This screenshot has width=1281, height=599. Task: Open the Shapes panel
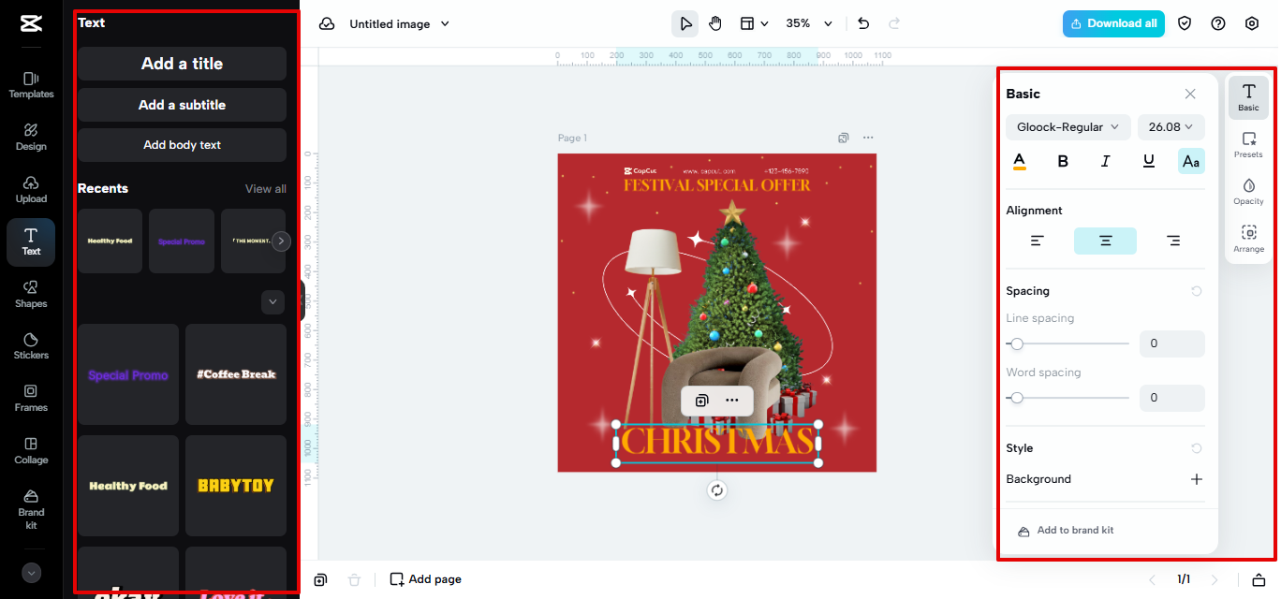31,294
